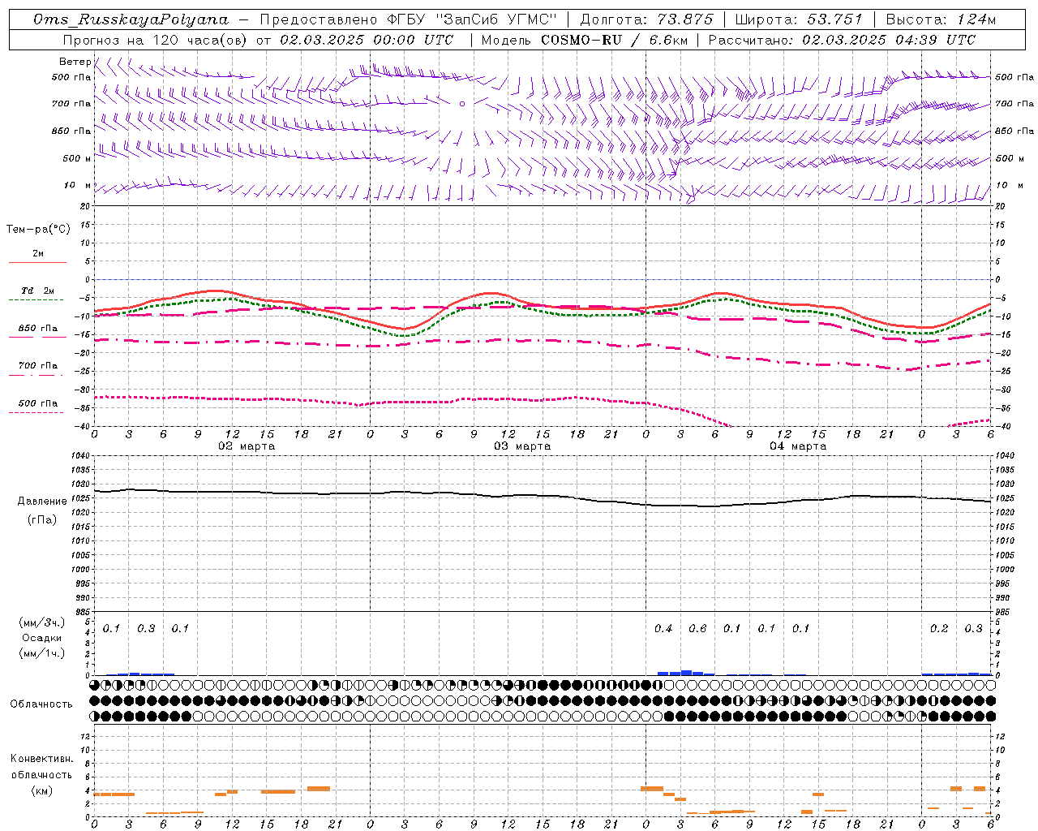Click the solid line sample under 2м legend
The image size is (1038, 831).
[x=37, y=263]
